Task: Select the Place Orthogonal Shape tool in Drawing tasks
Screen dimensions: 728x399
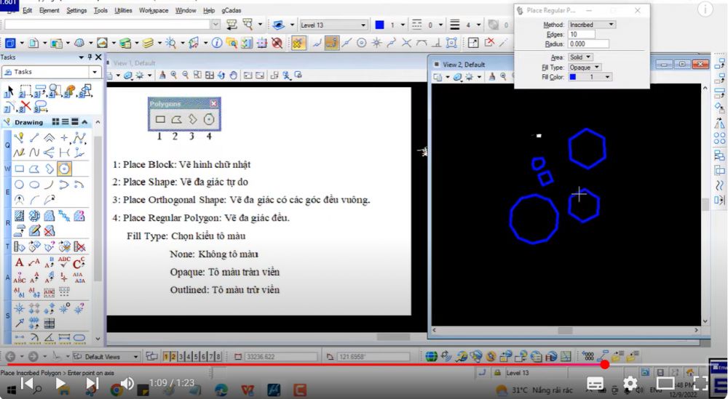Action: [50, 169]
